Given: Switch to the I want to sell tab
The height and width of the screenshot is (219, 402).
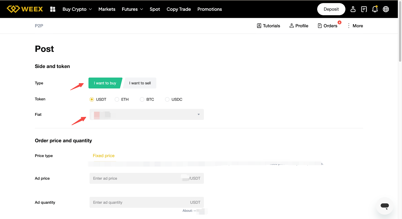Looking at the screenshot, I should (140, 83).
